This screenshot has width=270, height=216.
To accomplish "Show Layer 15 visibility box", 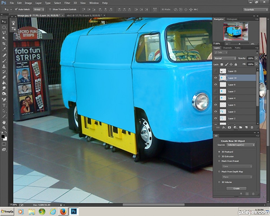I will 215,71.
